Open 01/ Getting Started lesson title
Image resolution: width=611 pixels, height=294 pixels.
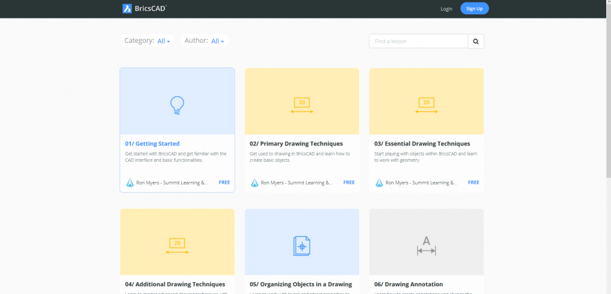152,144
